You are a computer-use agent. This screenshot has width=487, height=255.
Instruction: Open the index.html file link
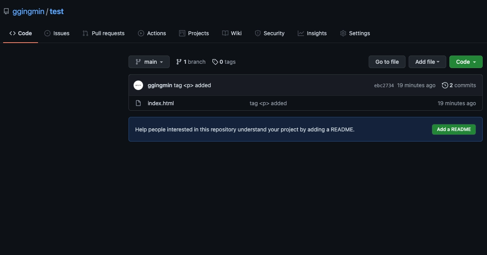(x=161, y=103)
